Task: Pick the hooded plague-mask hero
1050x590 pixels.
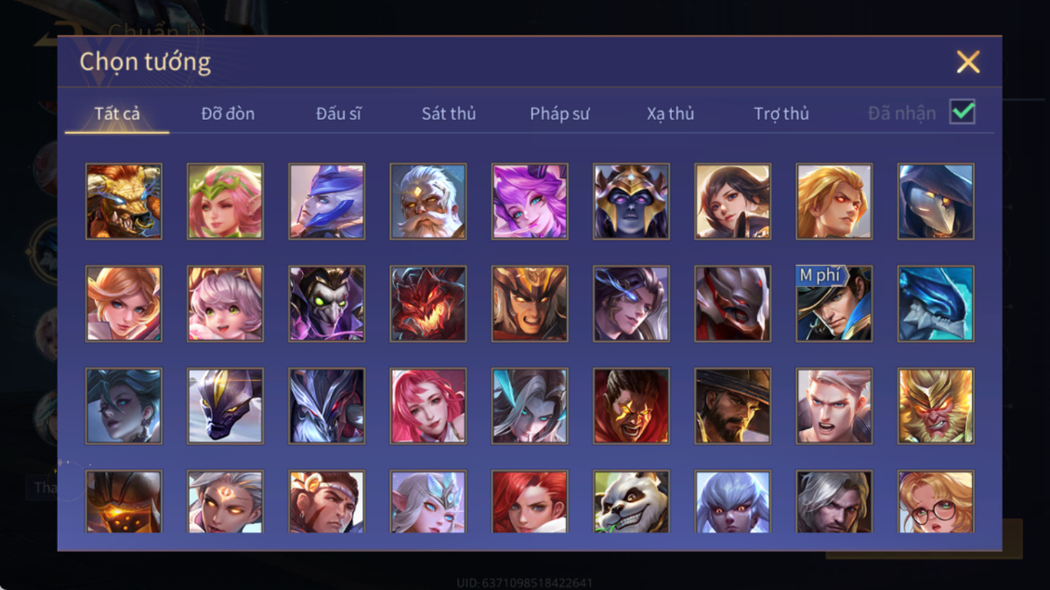Action: (x=936, y=201)
